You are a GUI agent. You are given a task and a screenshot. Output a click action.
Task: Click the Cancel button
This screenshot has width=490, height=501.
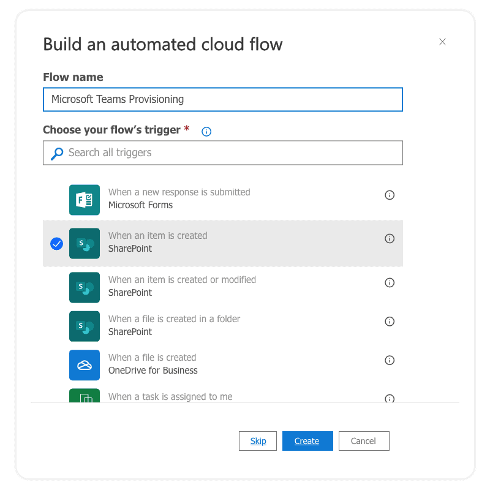364,441
